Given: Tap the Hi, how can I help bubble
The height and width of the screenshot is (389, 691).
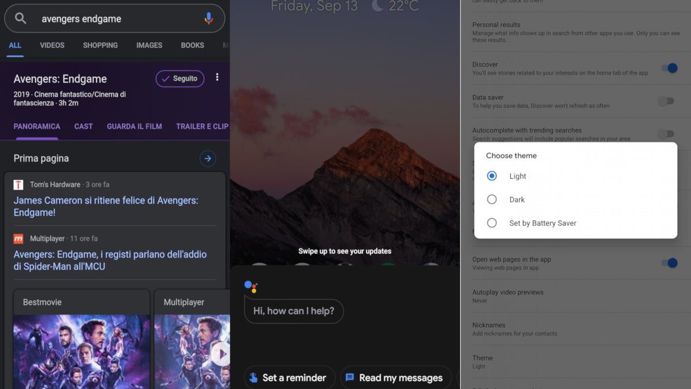Looking at the screenshot, I should pos(294,311).
